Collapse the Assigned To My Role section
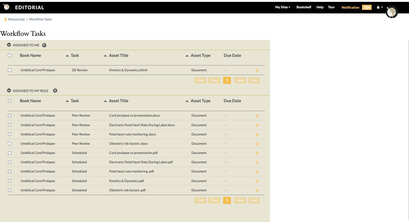 tap(9, 91)
